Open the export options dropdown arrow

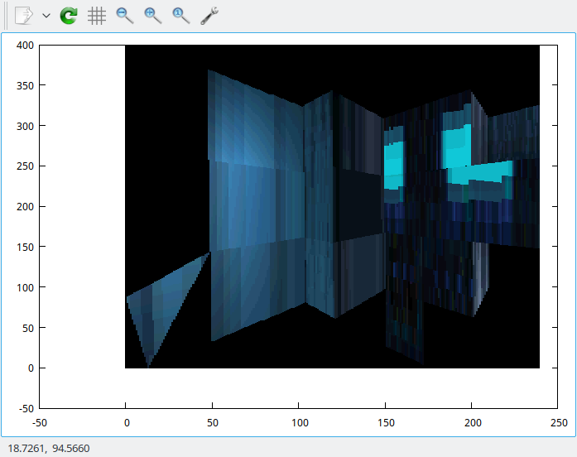click(46, 16)
